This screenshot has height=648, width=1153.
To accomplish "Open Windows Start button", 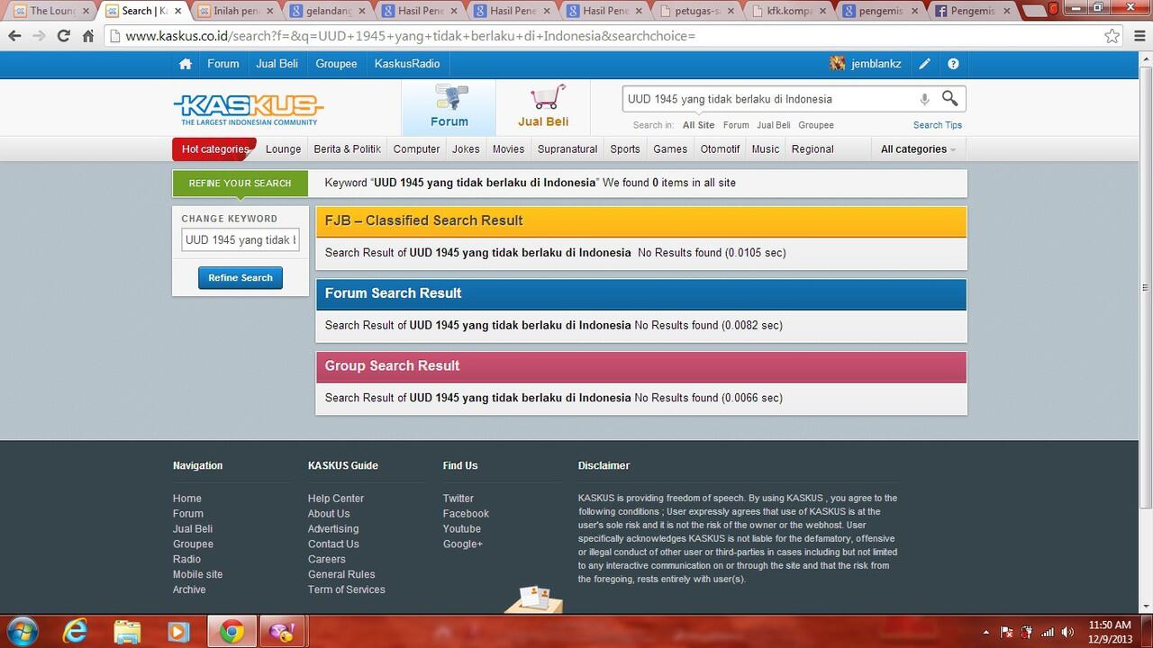I will 22,632.
